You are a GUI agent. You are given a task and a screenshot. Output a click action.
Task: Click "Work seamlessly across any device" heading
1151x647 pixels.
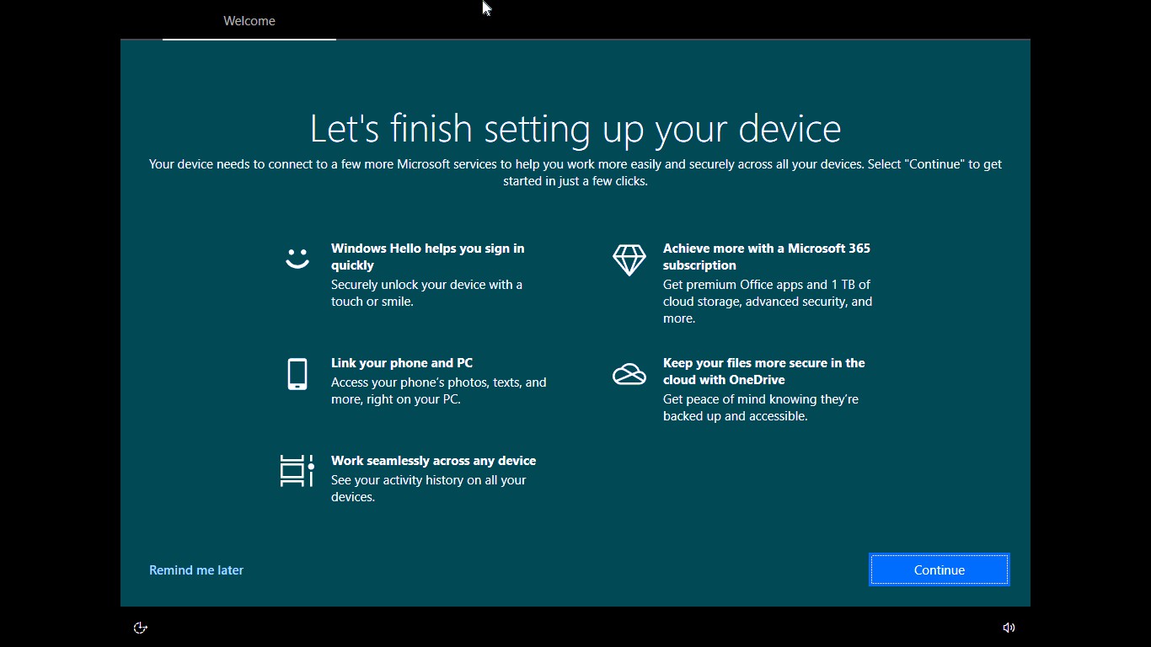433,461
